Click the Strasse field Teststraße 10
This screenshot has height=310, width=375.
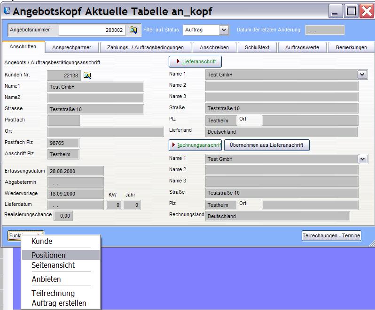click(x=96, y=109)
